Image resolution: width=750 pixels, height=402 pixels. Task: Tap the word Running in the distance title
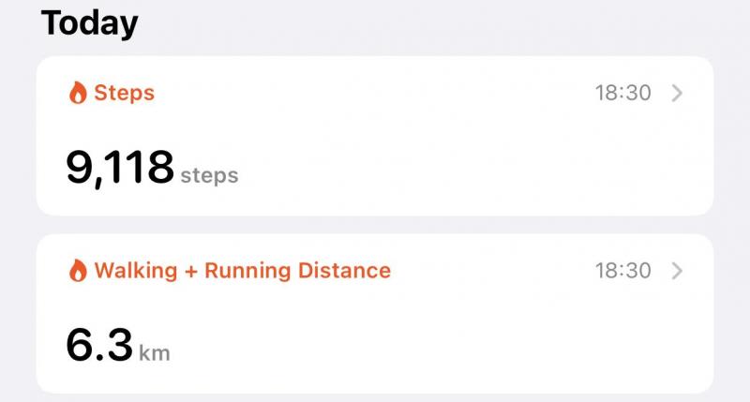click(x=247, y=272)
